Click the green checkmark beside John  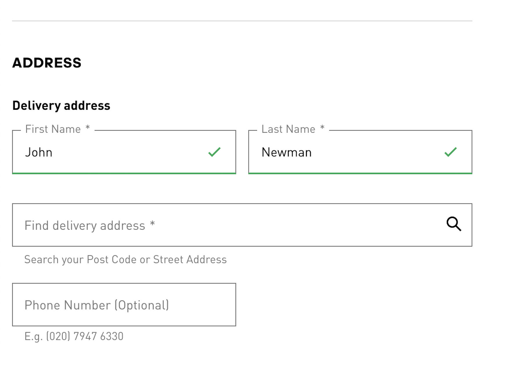coord(215,152)
